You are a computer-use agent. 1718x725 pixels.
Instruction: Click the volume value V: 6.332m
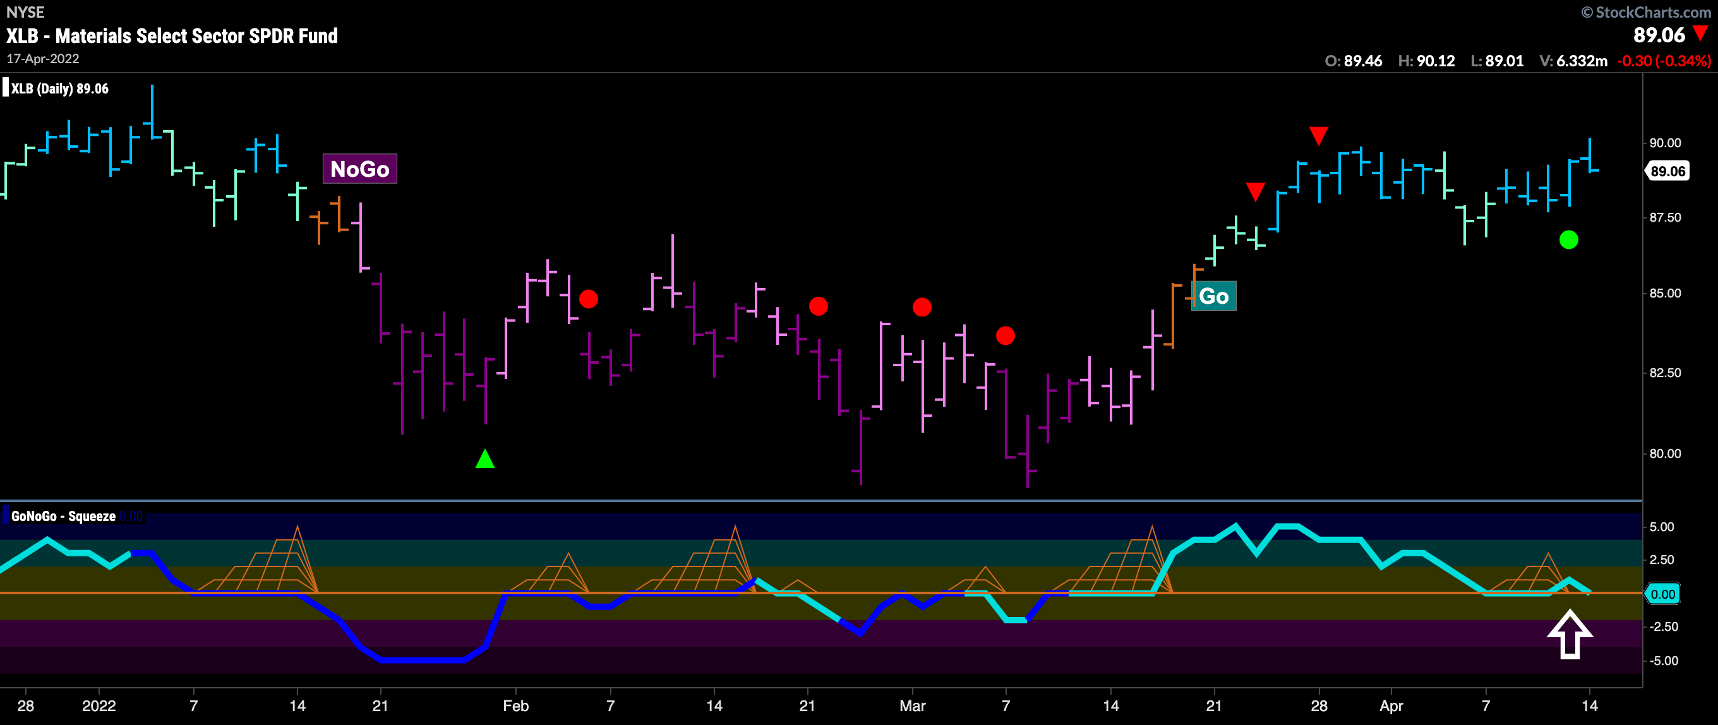[x=1573, y=61]
